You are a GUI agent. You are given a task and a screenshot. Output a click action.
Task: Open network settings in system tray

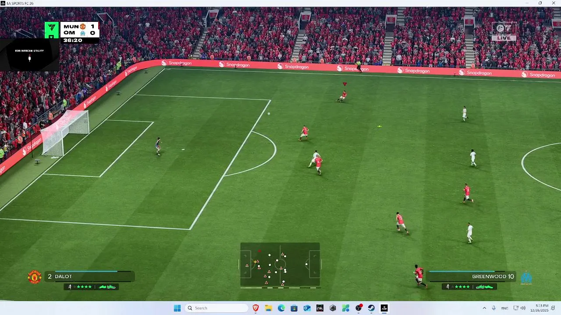point(516,308)
